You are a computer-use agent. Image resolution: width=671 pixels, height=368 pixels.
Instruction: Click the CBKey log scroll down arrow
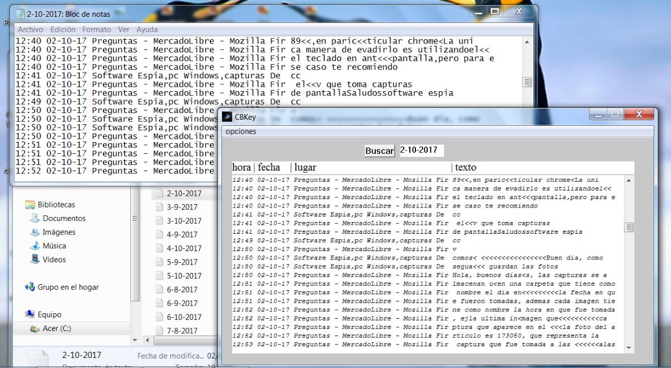point(629,348)
